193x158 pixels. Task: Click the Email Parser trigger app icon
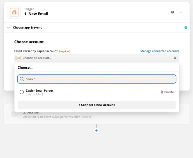14,12
